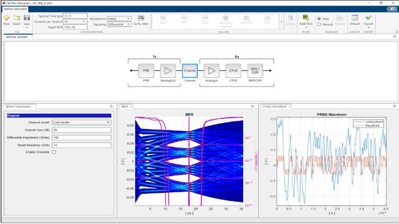Open a file with the Open folder icon
The image size is (399, 224).
[x=17, y=18]
